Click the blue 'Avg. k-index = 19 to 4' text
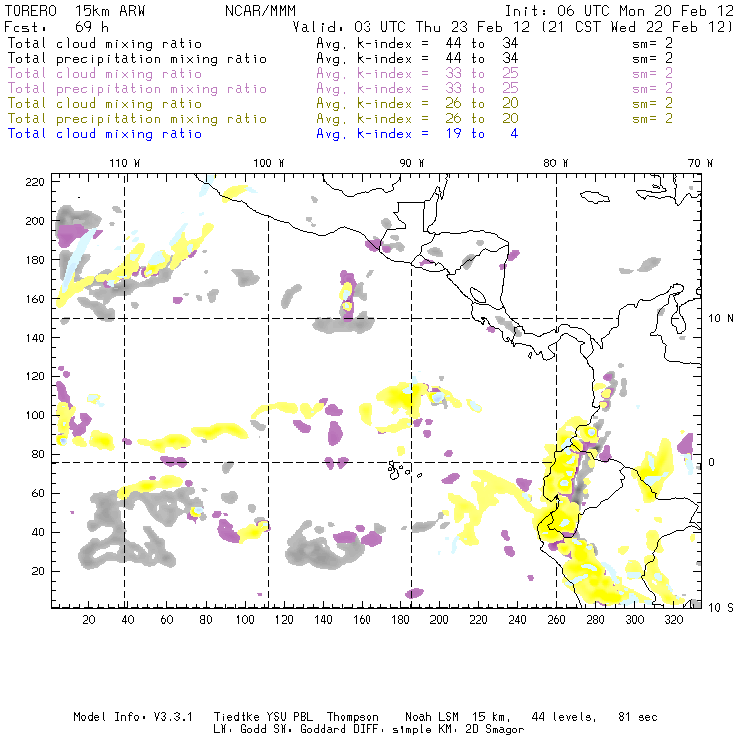This screenshot has width=739, height=739. [417, 134]
